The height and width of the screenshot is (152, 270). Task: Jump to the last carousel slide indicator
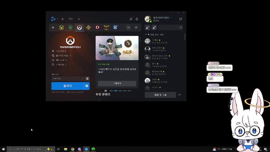click(129, 91)
